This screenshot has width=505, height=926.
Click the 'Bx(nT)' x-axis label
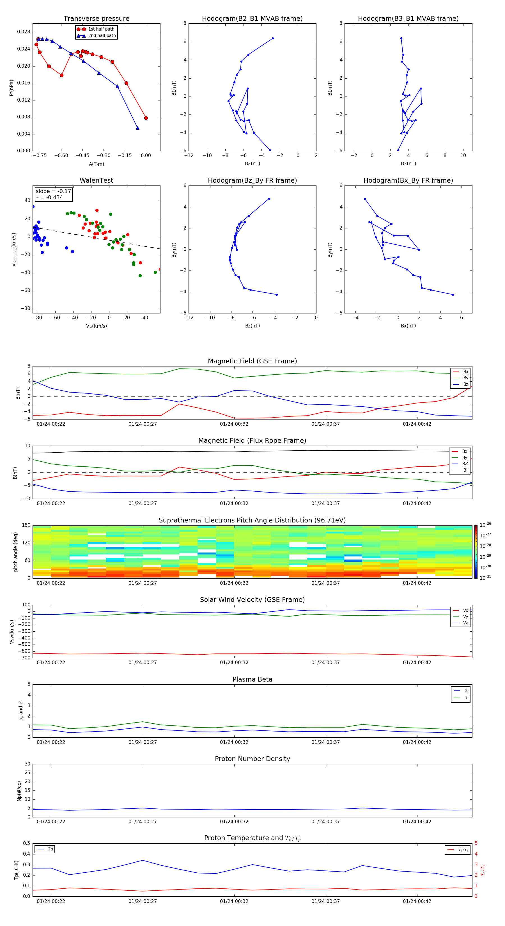click(408, 326)
